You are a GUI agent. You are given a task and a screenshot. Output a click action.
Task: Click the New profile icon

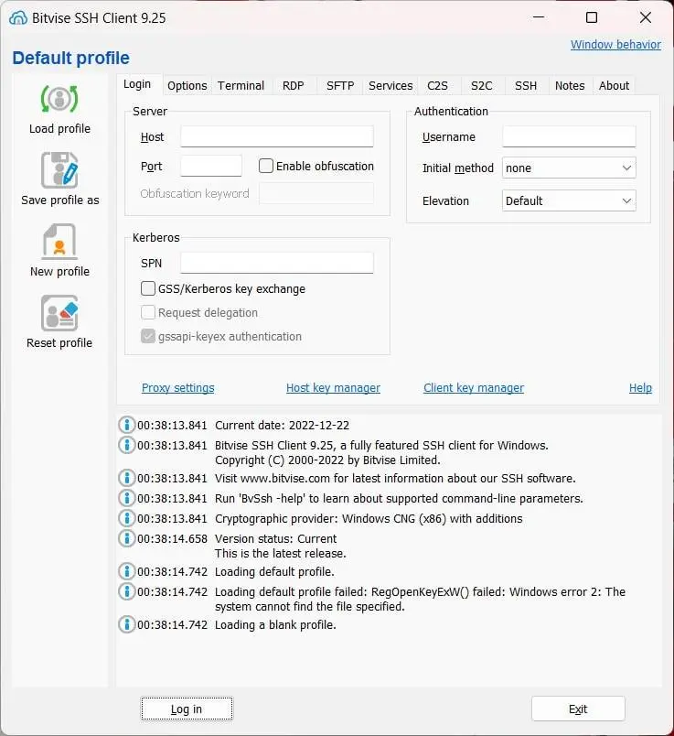pyautogui.click(x=59, y=242)
